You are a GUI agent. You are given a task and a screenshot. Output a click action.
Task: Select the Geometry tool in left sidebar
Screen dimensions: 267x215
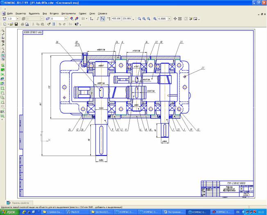pyautogui.click(x=3, y=30)
